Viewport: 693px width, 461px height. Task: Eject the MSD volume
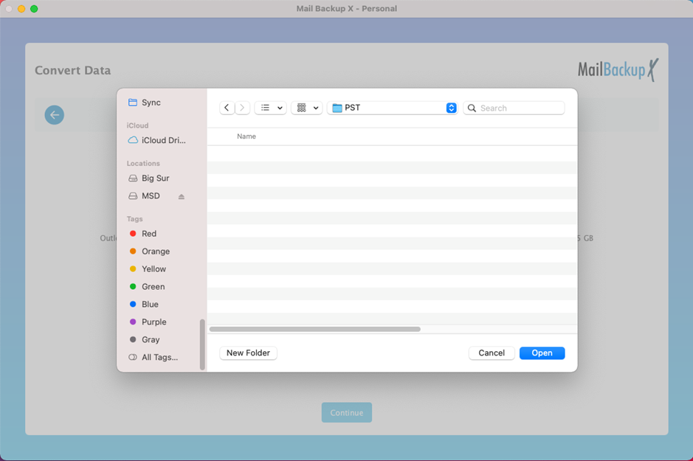point(182,196)
